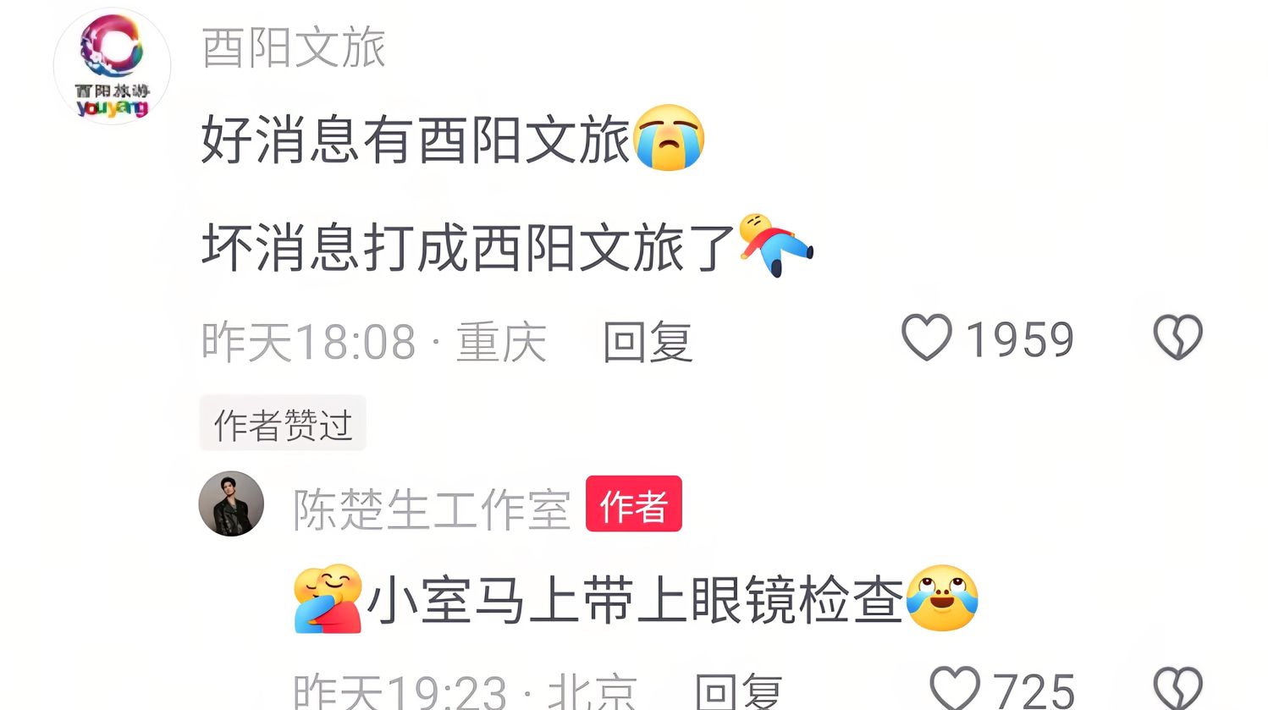Select the comment text 坏消息打成西阳文旅了
1268x710 pixels.
[x=468, y=247]
